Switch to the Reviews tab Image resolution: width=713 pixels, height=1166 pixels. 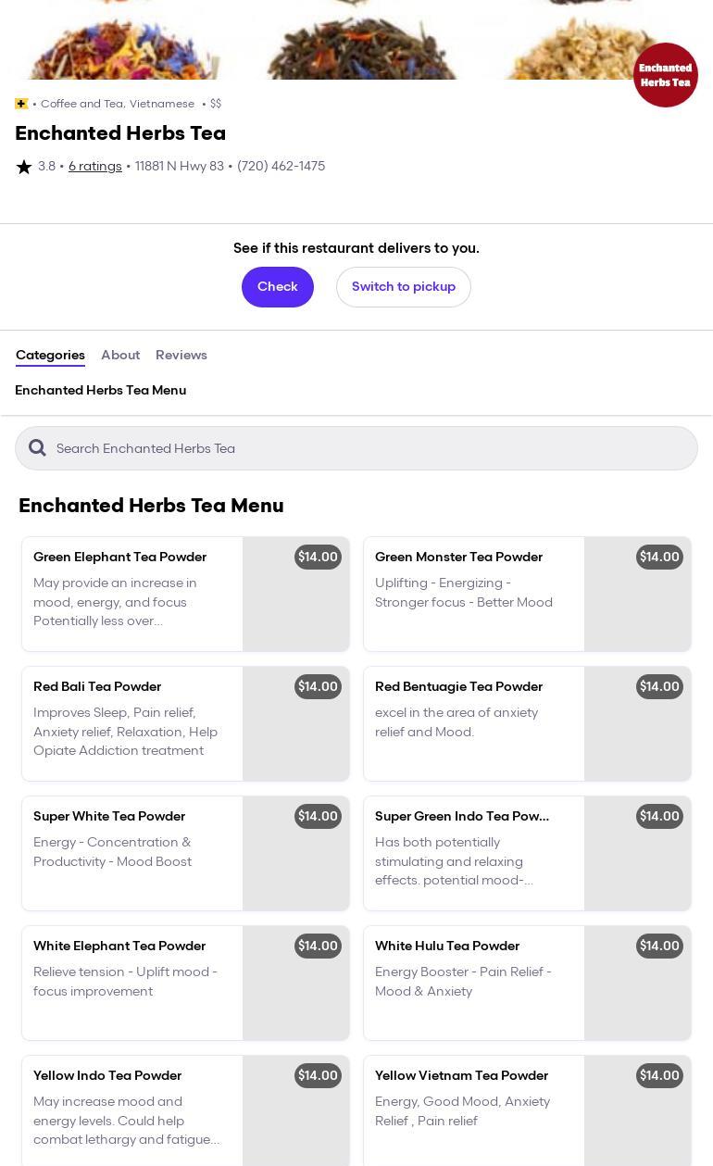point(181,356)
